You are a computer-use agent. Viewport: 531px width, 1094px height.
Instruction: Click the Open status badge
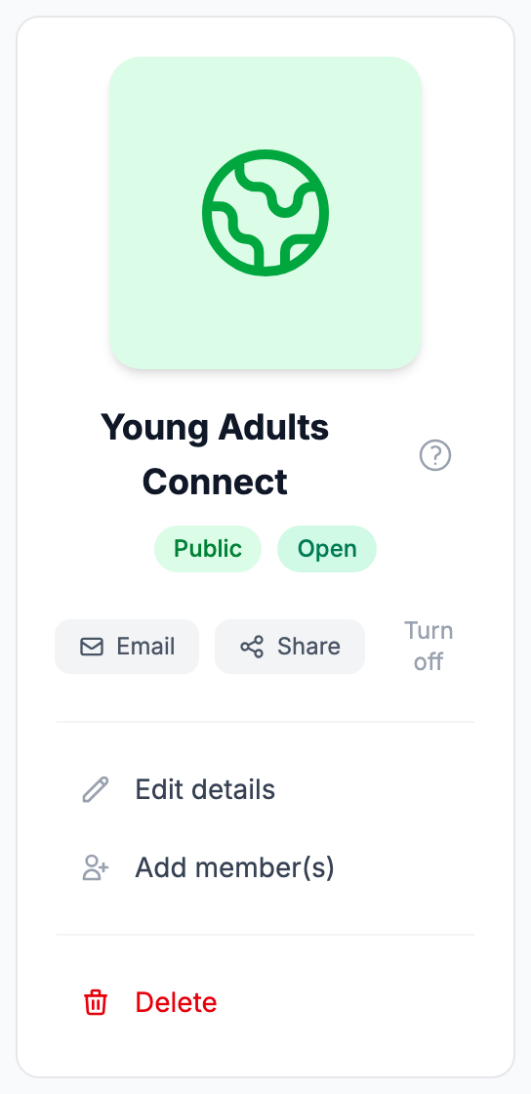pos(327,548)
